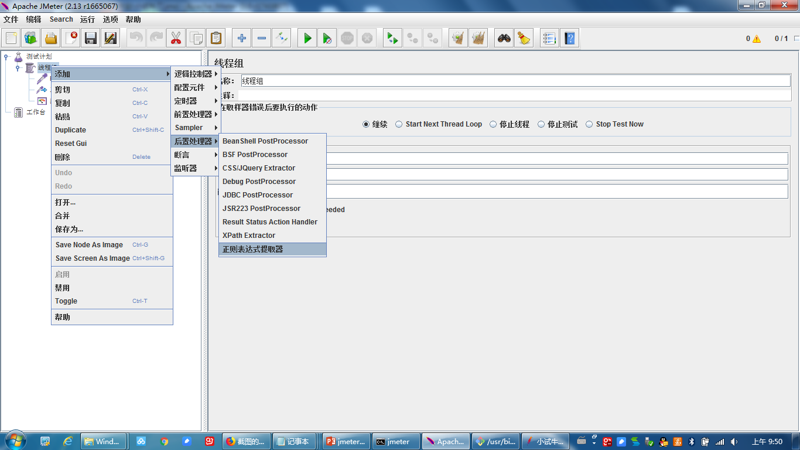Click Save Node As Image
This screenshot has height=450, width=800.
tap(112, 245)
